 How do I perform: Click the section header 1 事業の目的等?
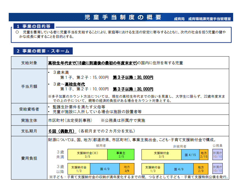click(33, 26)
